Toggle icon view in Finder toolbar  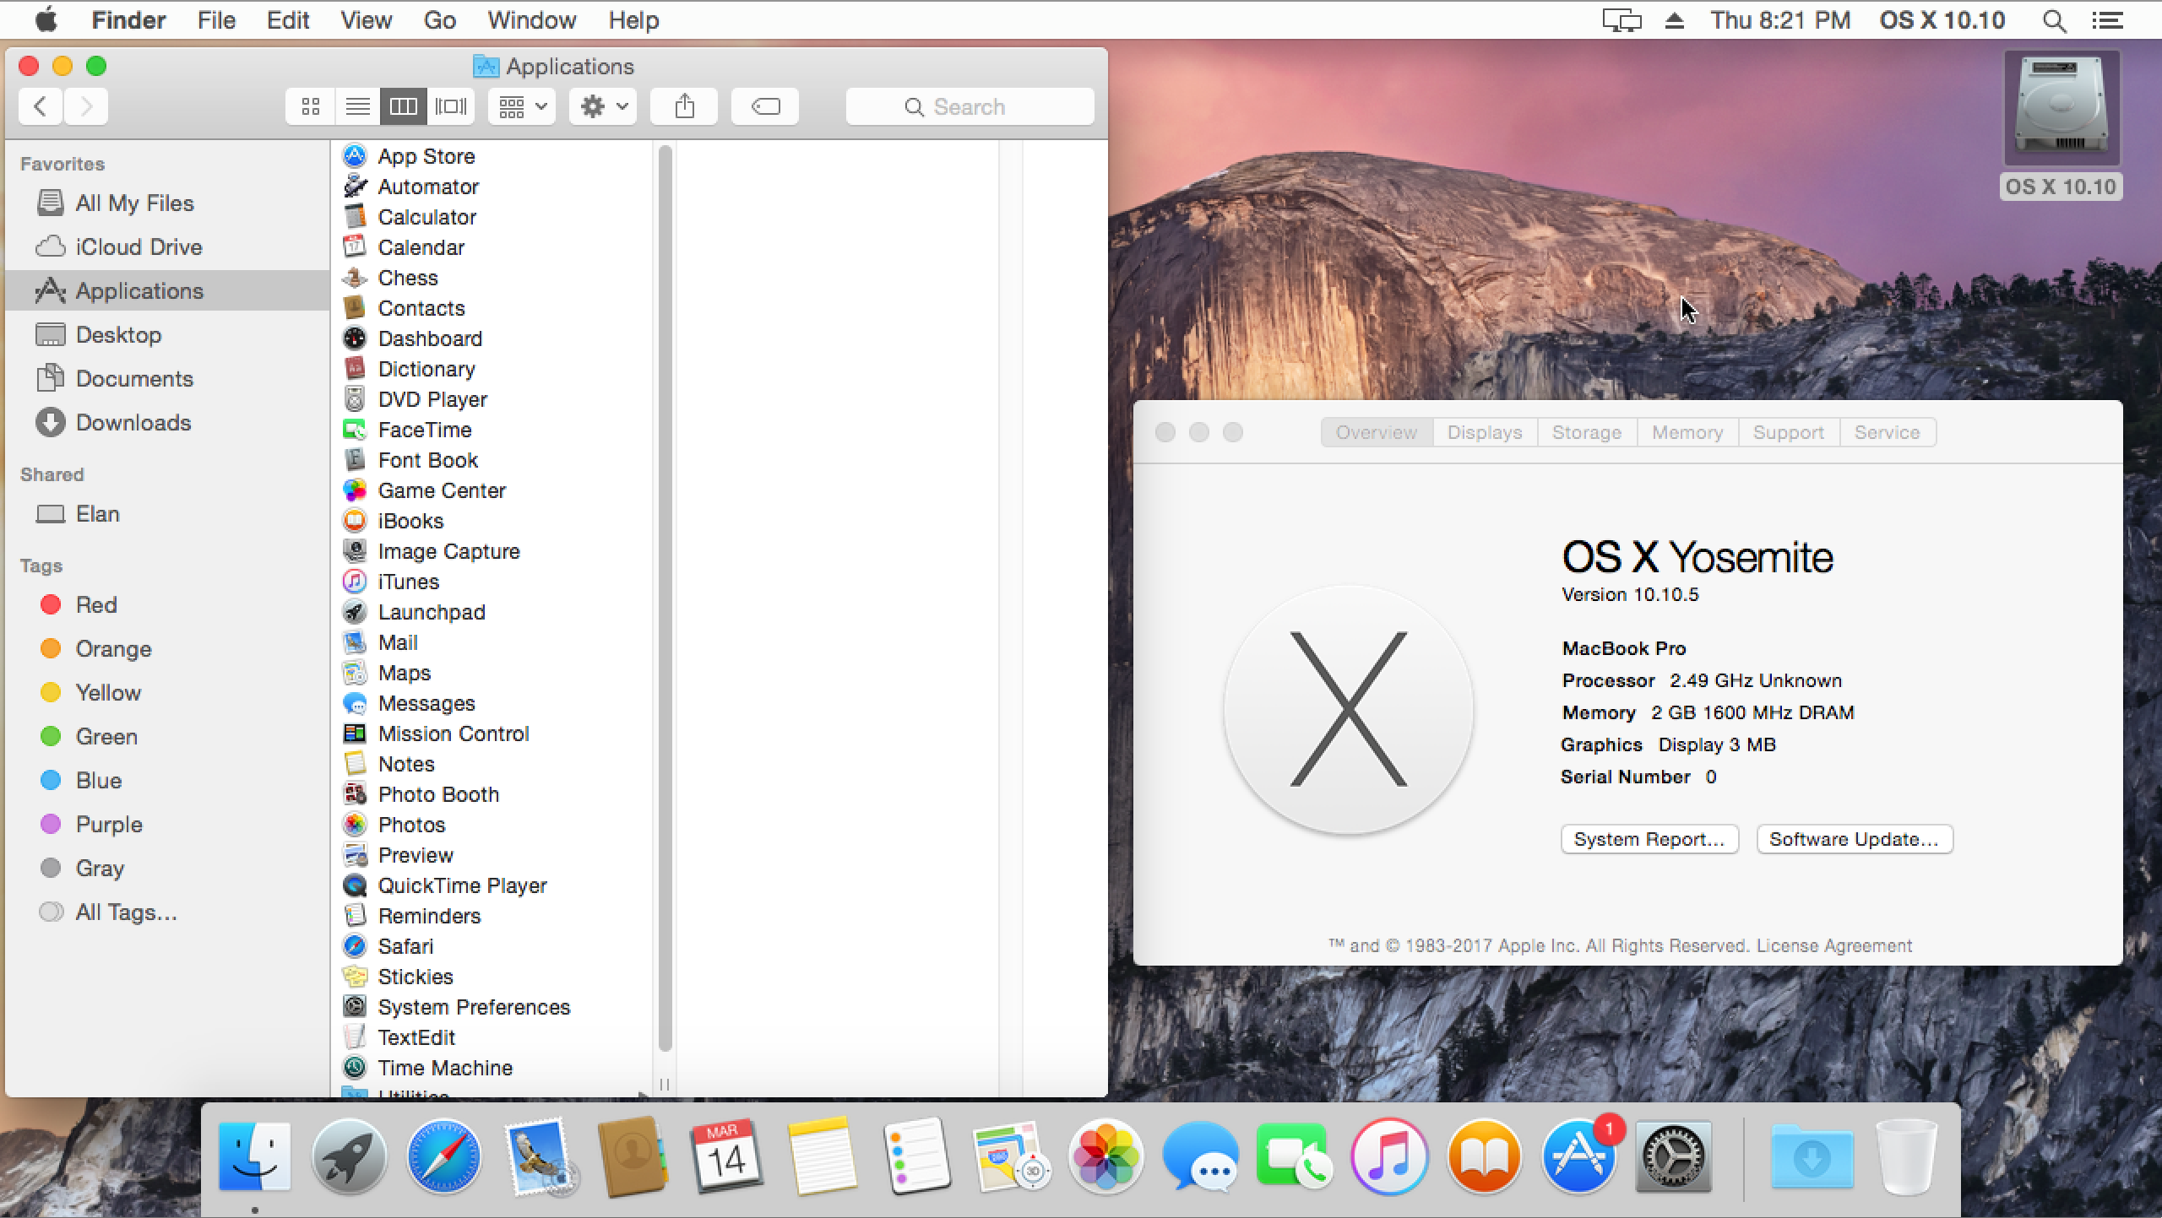tap(310, 106)
